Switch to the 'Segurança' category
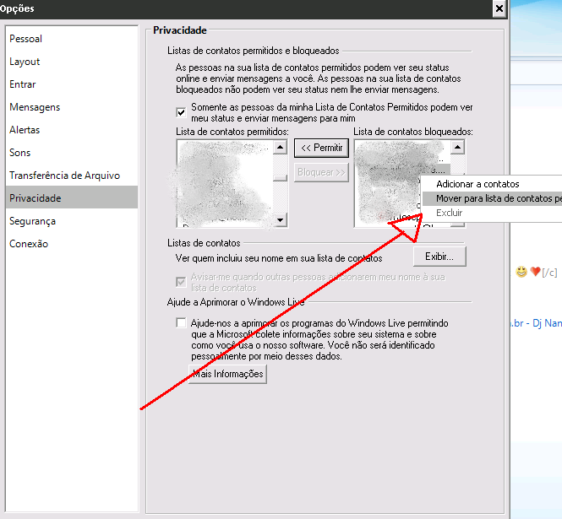 [x=32, y=221]
